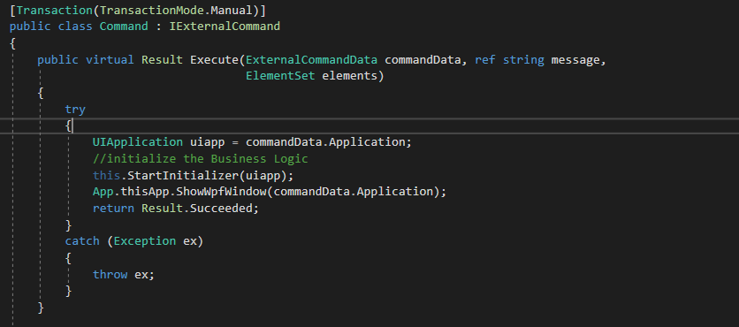The width and height of the screenshot is (739, 327).
Task: Click App.thisApp at line start
Action: (127, 192)
